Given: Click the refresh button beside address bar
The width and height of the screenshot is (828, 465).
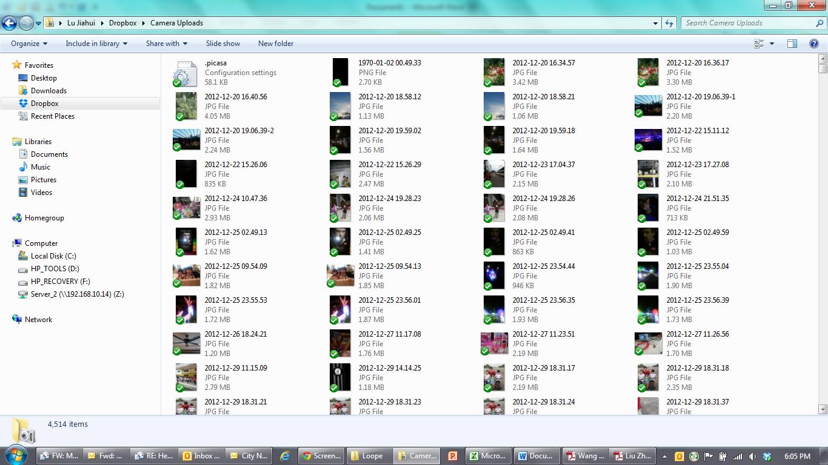Looking at the screenshot, I should tap(669, 23).
